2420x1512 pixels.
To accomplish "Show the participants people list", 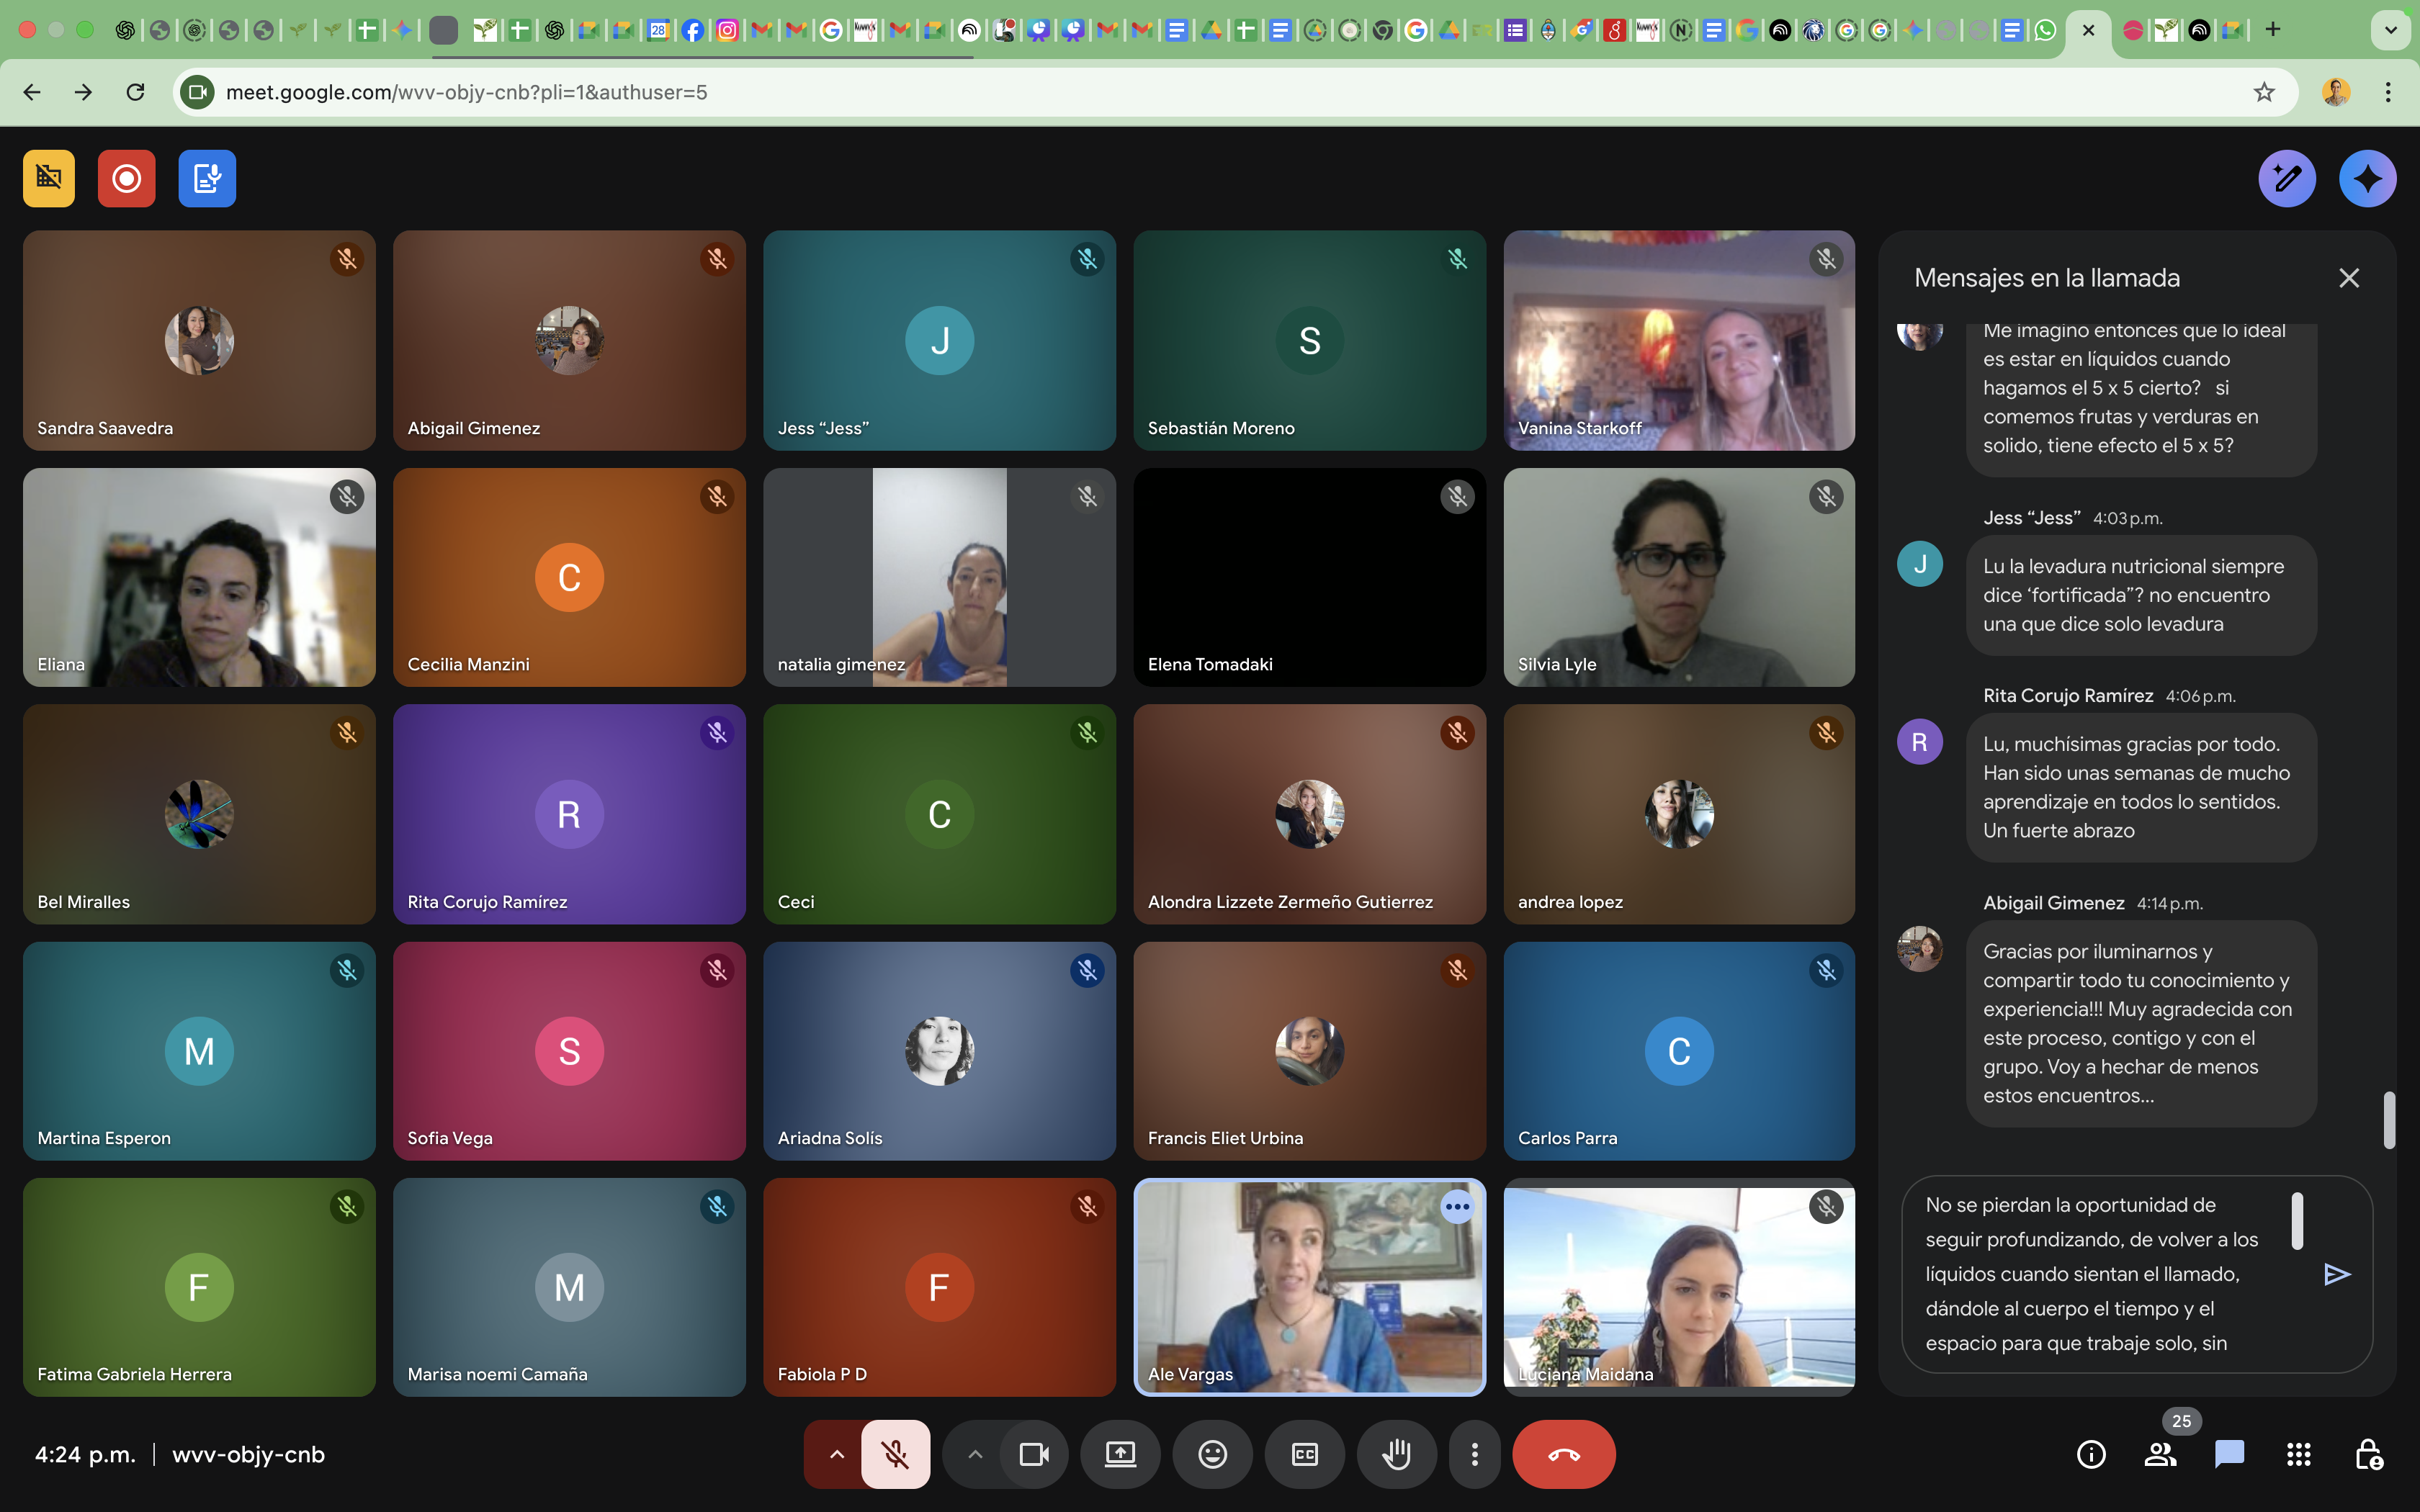I will [2160, 1454].
